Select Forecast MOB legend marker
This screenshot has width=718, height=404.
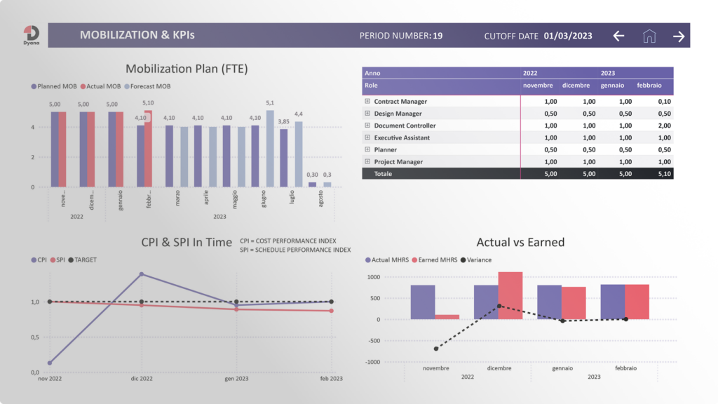[127, 86]
